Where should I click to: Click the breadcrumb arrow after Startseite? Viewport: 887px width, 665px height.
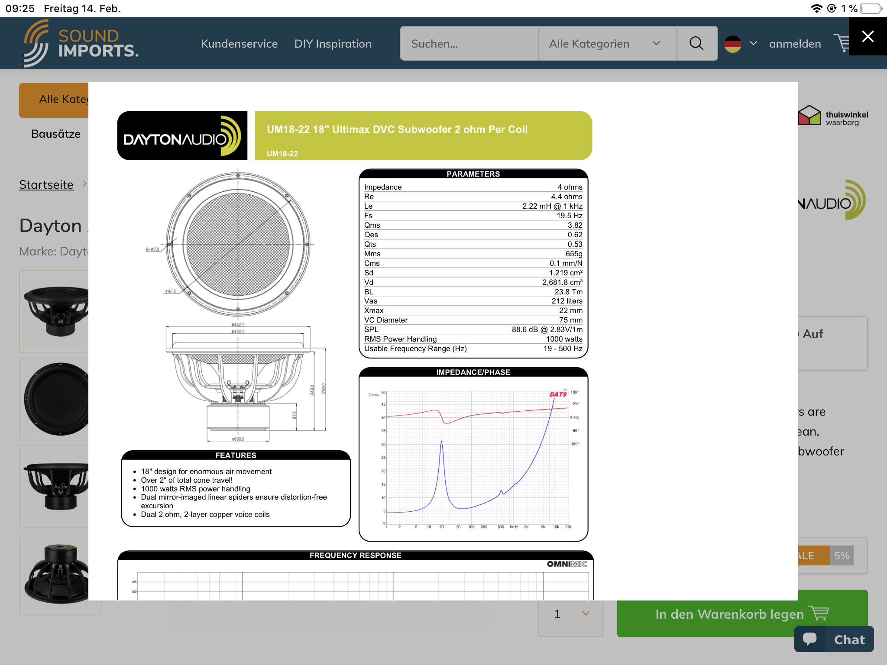click(x=85, y=184)
